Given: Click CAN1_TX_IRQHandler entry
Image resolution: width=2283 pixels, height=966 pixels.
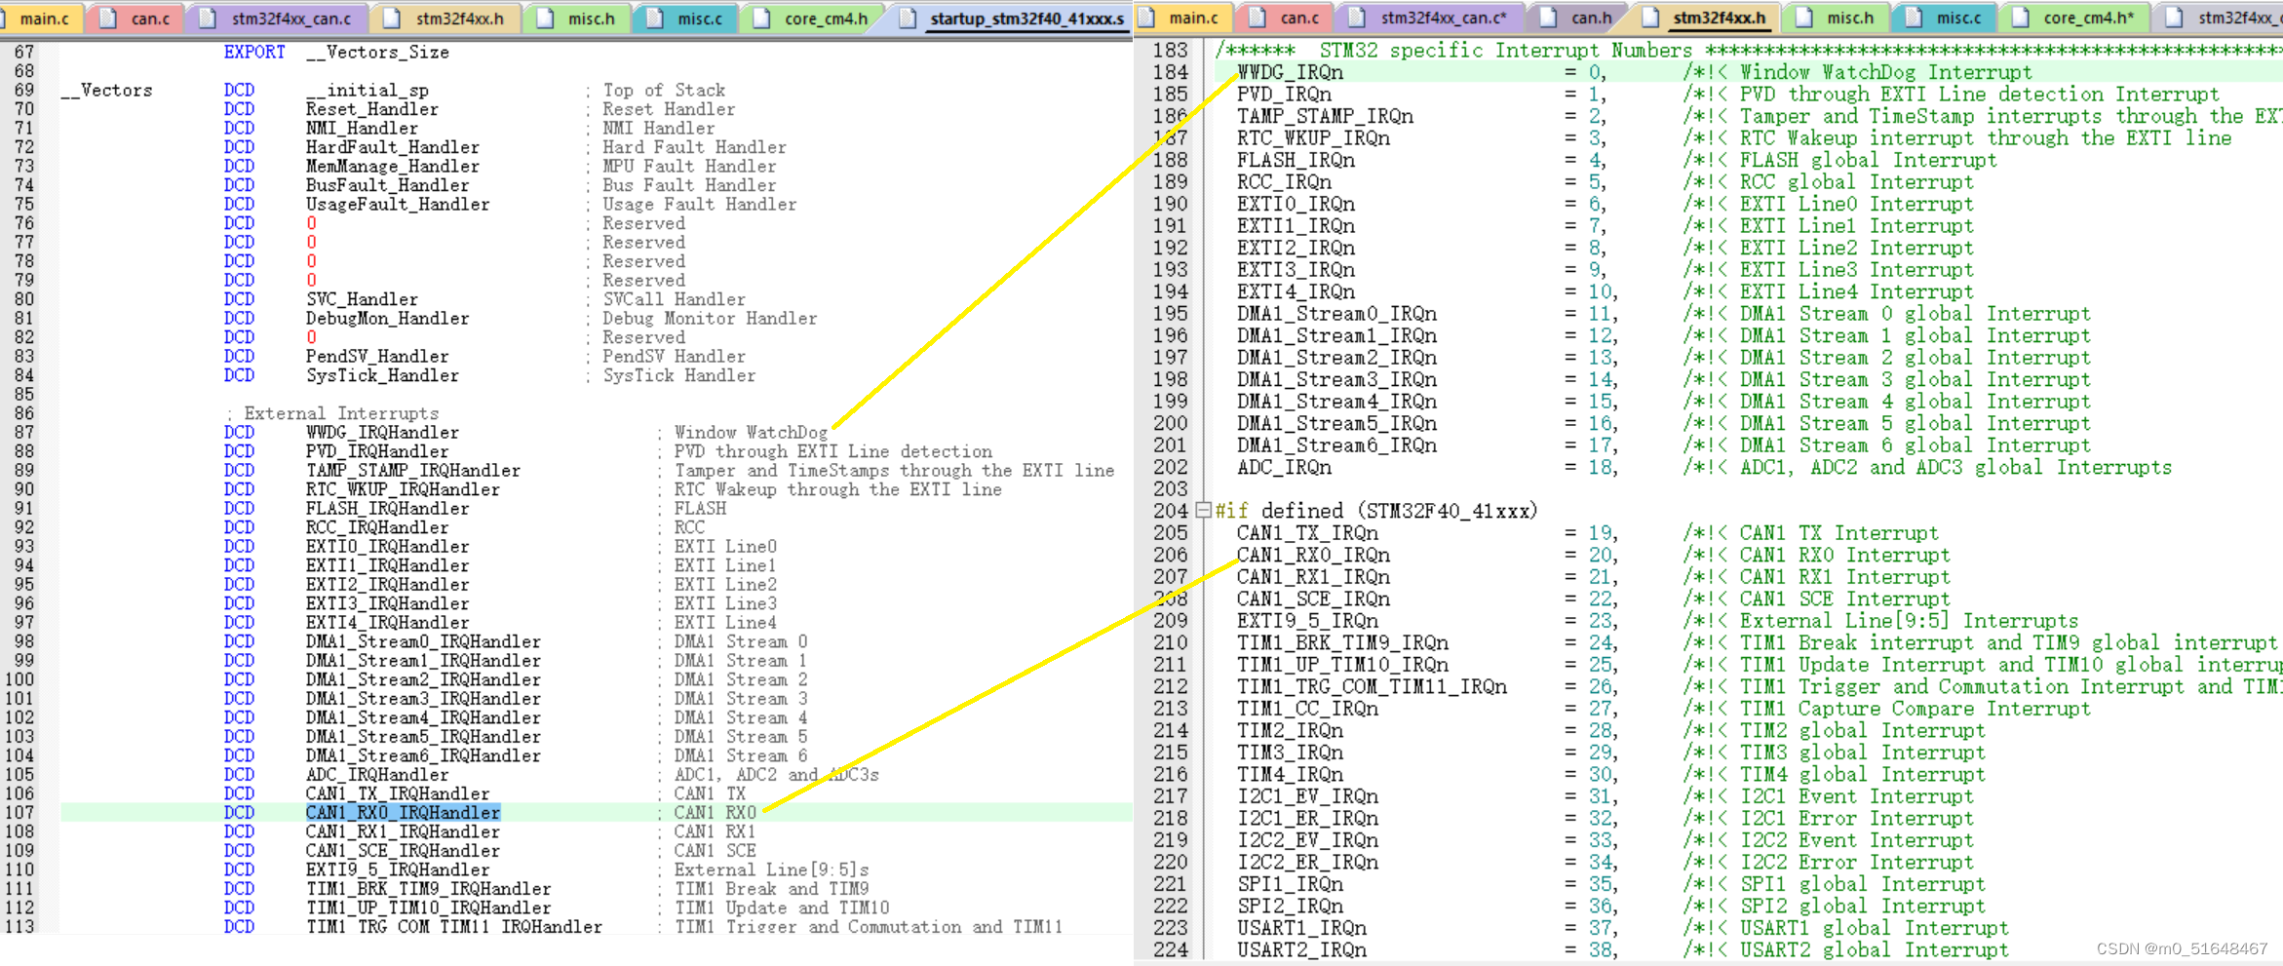Looking at the screenshot, I should tap(398, 793).
